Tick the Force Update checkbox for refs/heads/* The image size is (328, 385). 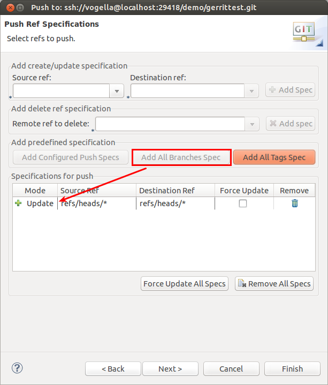(x=243, y=203)
